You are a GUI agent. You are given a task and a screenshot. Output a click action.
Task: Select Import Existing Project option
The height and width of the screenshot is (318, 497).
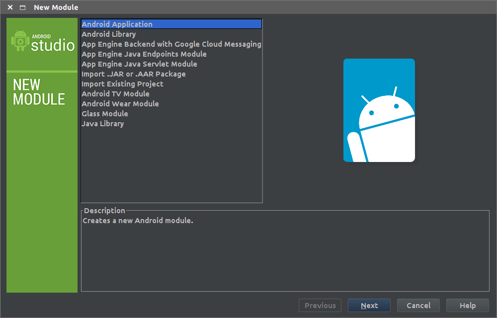[x=122, y=84]
